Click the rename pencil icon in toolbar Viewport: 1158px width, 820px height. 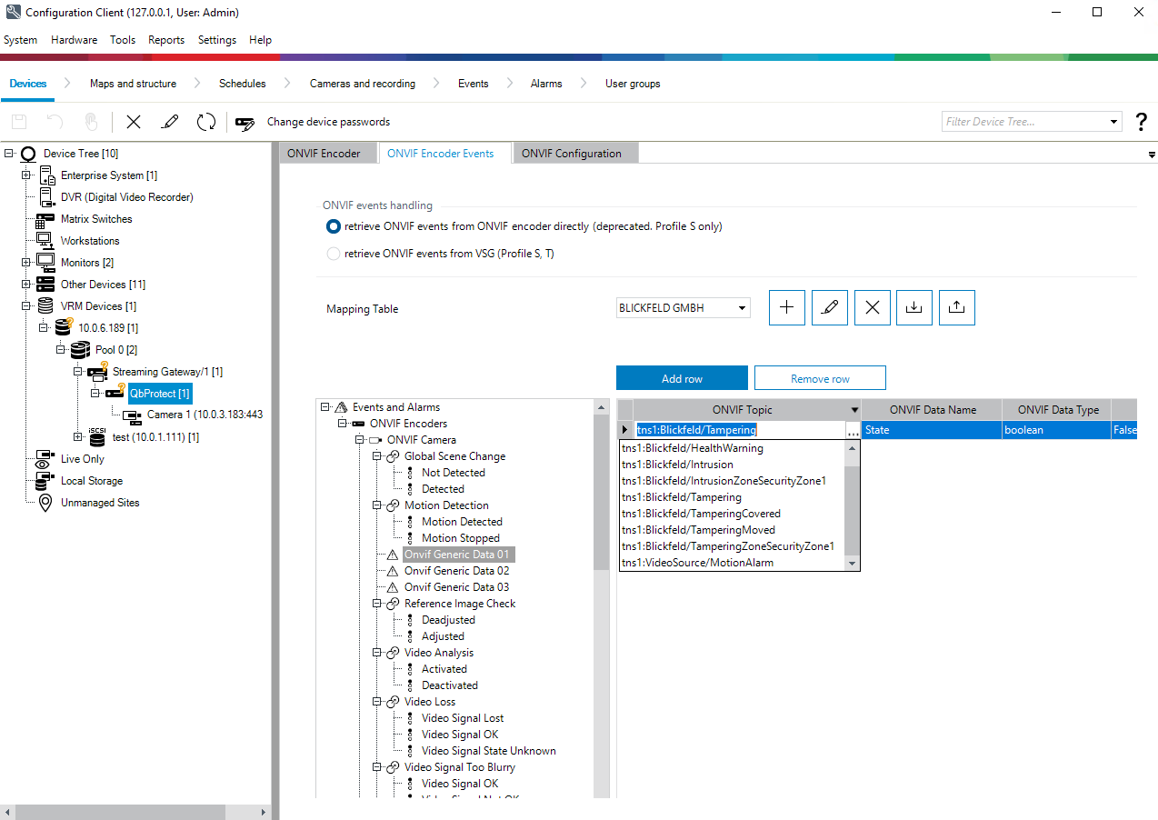pyautogui.click(x=169, y=122)
